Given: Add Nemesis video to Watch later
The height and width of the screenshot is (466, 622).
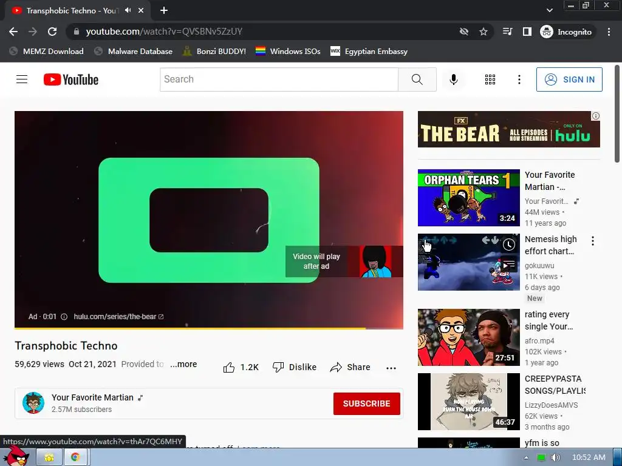Looking at the screenshot, I should click(x=508, y=245).
